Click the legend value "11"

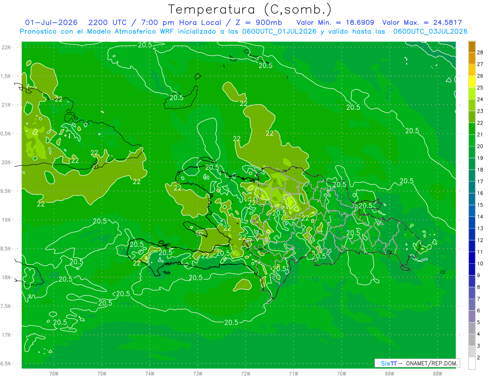[480, 252]
